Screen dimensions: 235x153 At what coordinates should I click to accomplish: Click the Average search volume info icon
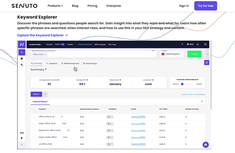click(59, 80)
